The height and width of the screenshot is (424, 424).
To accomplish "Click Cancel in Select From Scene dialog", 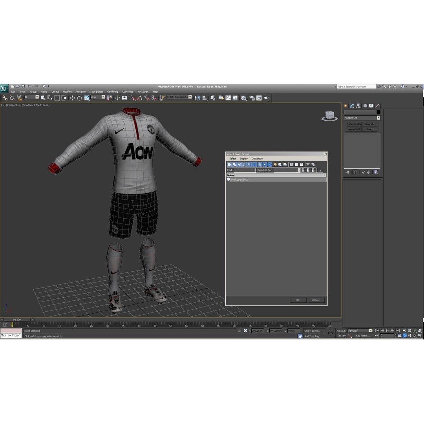I will coord(316,300).
